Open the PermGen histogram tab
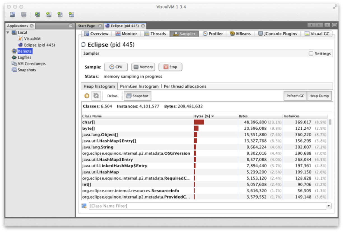 click(x=139, y=86)
